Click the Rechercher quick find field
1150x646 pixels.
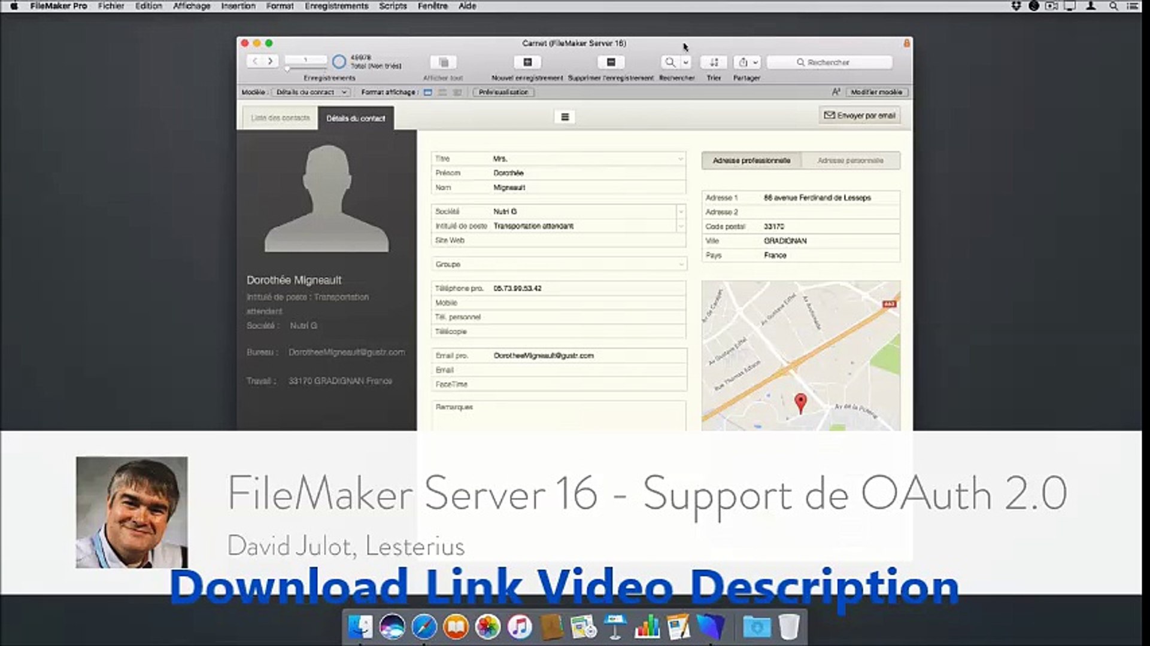tap(830, 62)
